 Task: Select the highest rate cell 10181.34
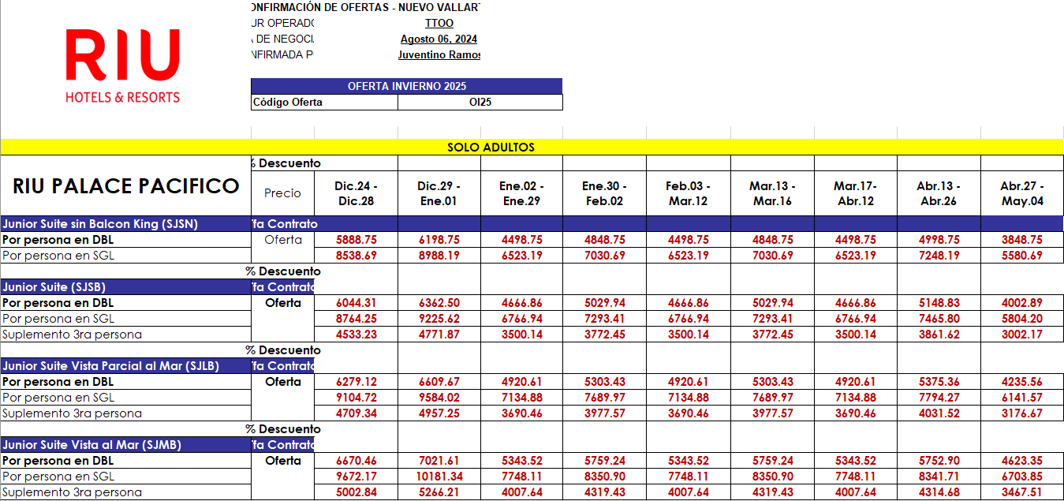click(x=439, y=477)
